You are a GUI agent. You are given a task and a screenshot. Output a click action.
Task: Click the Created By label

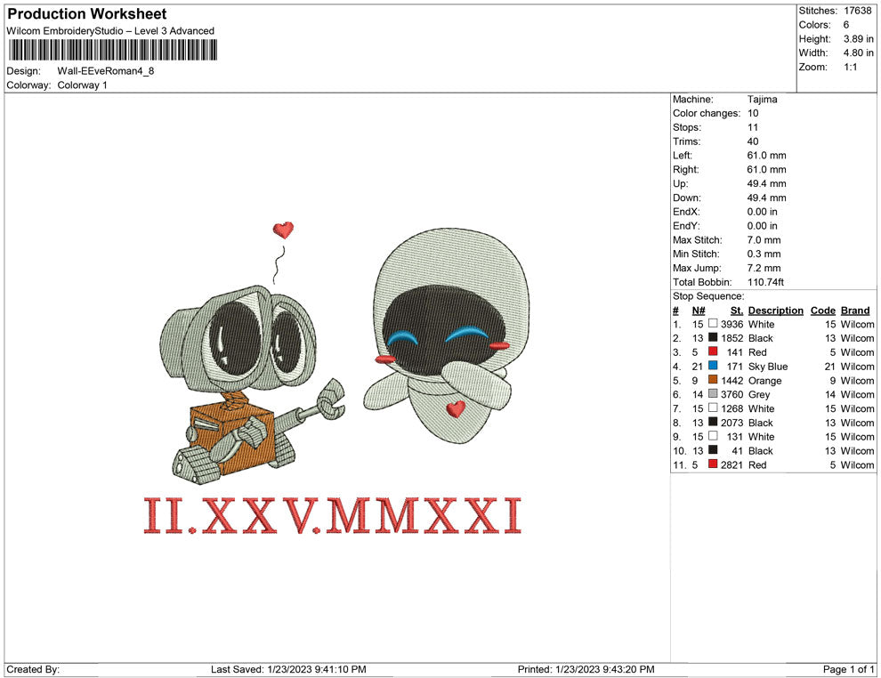click(33, 669)
